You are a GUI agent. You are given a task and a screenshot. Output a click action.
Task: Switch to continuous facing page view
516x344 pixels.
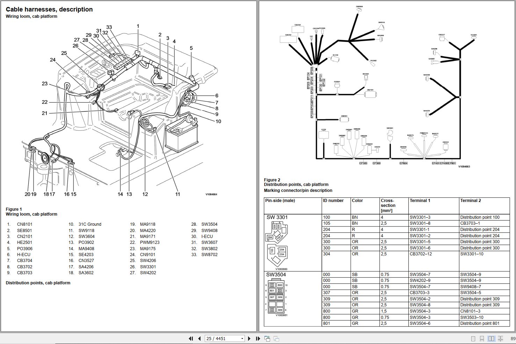tap(500, 339)
